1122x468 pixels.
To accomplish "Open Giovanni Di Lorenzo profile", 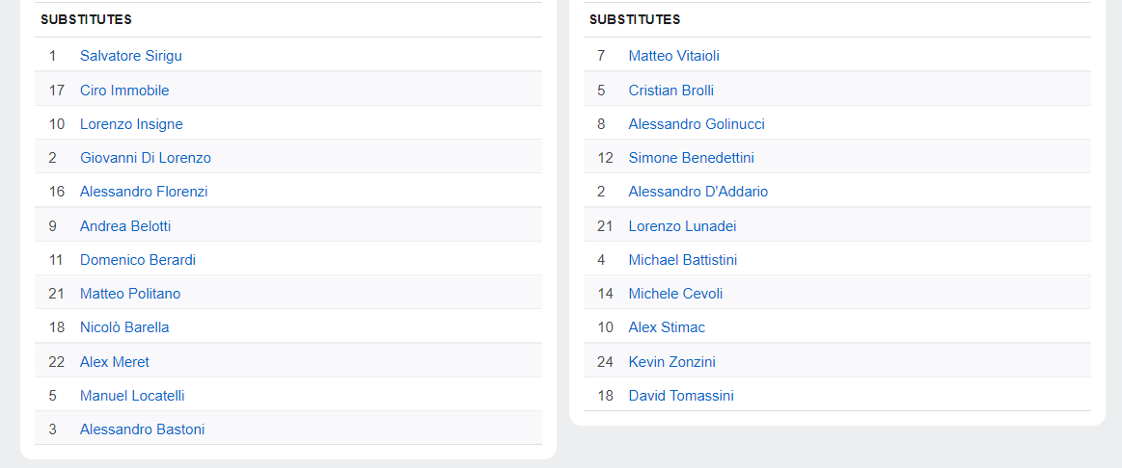I will coord(146,158).
